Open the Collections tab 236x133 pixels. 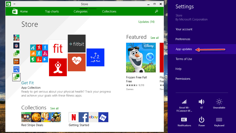(109, 12)
